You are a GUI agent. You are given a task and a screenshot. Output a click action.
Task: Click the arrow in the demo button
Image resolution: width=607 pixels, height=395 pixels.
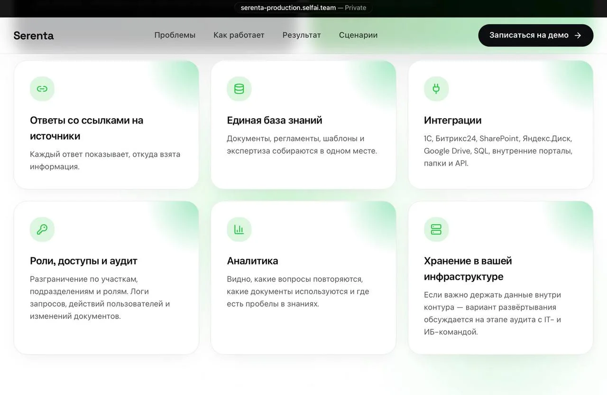[578, 35]
